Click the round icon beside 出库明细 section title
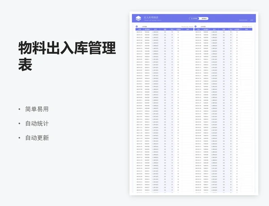This screenshot has height=206, width=269. tap(196, 26)
